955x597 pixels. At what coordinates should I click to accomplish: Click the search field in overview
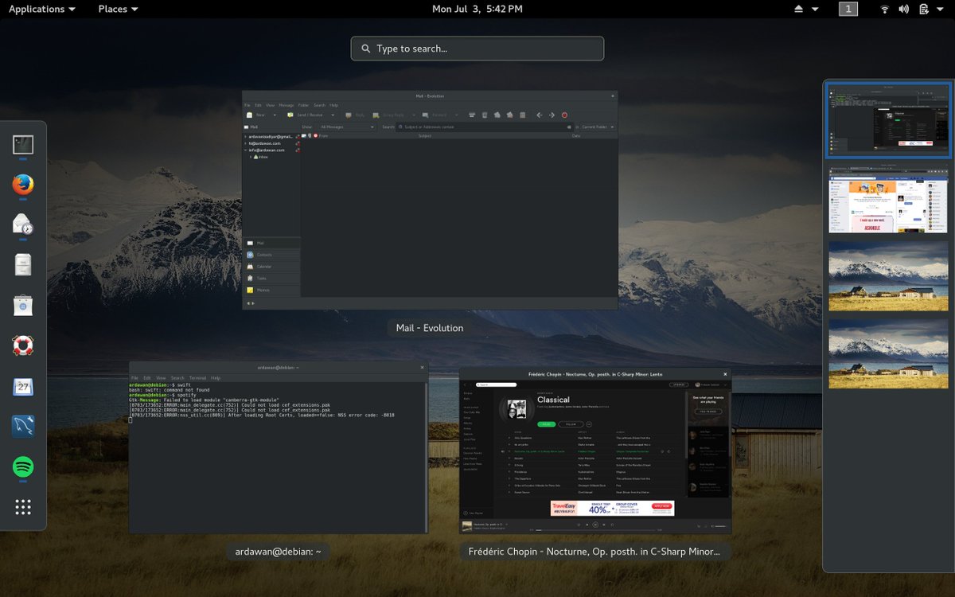click(477, 49)
